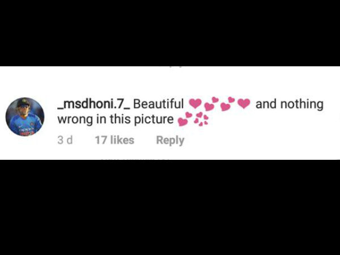This screenshot has width=340, height=255.
Task: Click the word 'picture' in the comment
Action: (154, 120)
